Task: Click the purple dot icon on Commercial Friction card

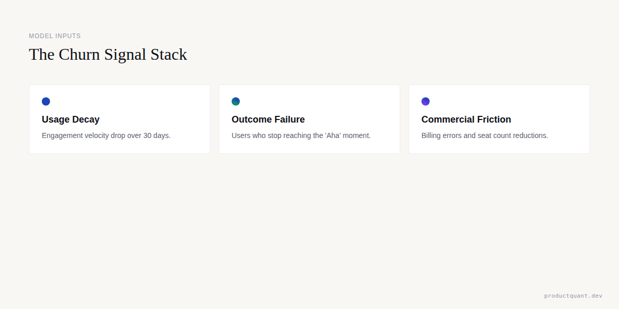Action: coord(425,101)
